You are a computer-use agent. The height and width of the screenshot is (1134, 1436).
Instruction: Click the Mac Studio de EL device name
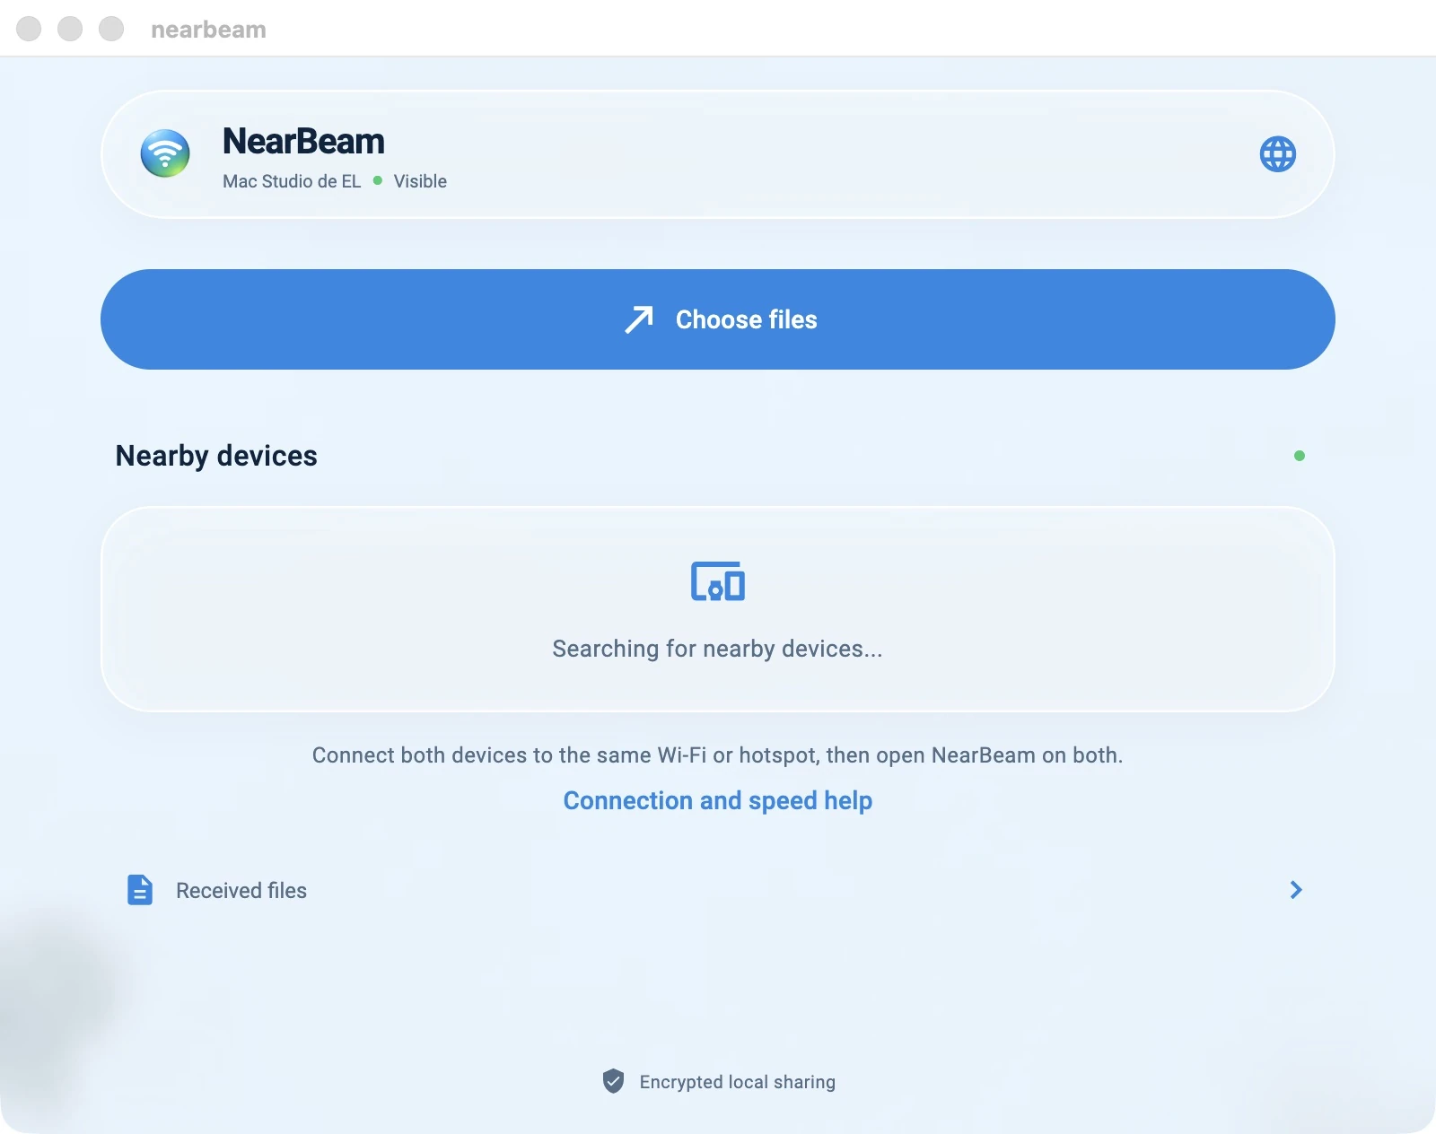click(x=292, y=181)
